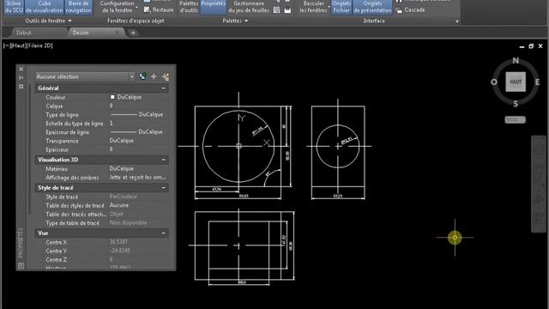
Task: Click the Transparence DuCalque value
Action: 122,141
